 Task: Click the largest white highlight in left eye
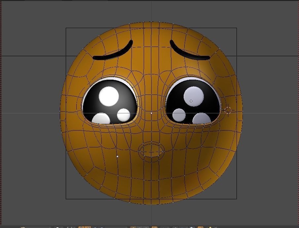click(109, 96)
